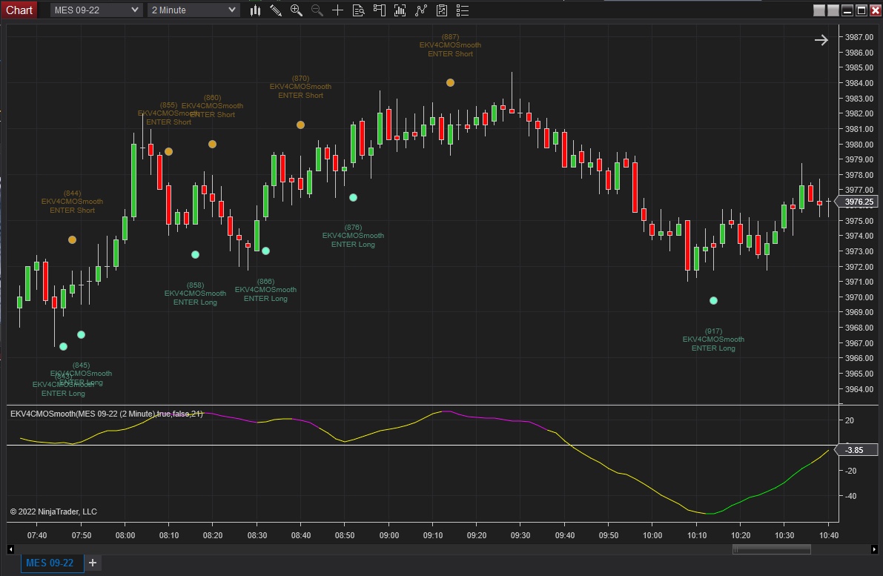Open the instrument selector showing MES 09-22
The height and width of the screenshot is (576, 883).
(x=96, y=10)
